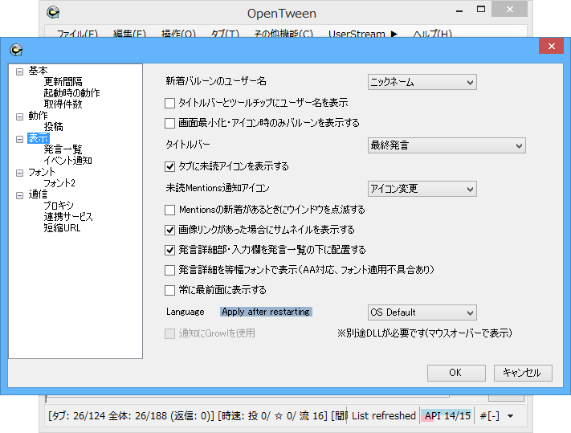This screenshot has height=433, width=571.
Task: Select the 通信 category label
Action: tap(39, 194)
